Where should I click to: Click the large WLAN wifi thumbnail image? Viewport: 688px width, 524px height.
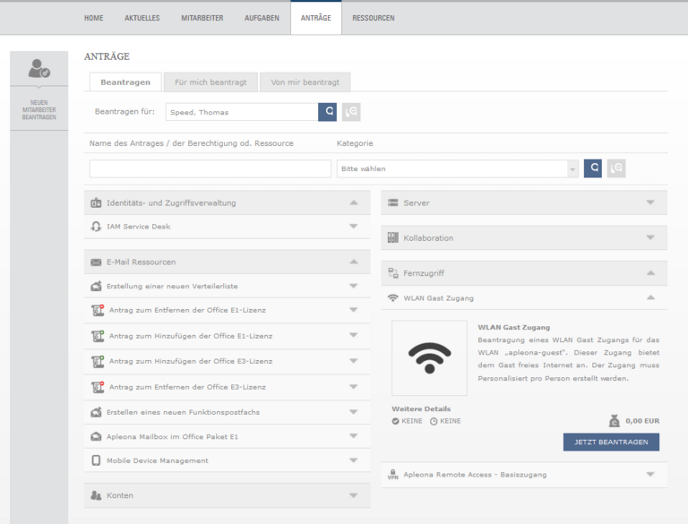(430, 357)
